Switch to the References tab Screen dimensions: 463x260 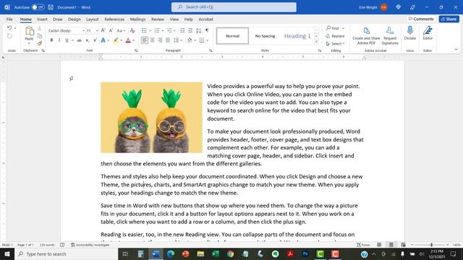click(x=114, y=19)
